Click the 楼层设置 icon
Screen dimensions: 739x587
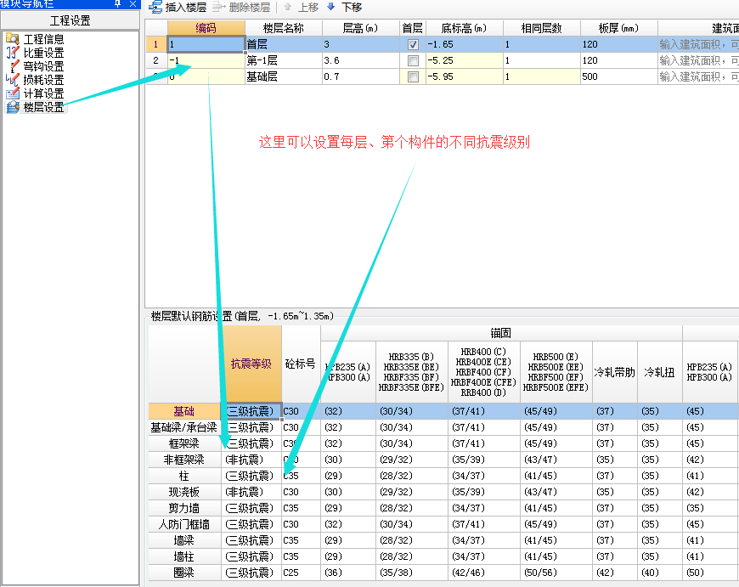13,107
